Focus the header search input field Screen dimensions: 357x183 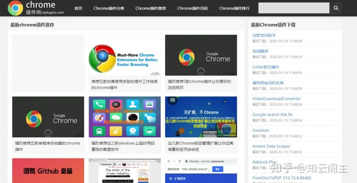294,8
